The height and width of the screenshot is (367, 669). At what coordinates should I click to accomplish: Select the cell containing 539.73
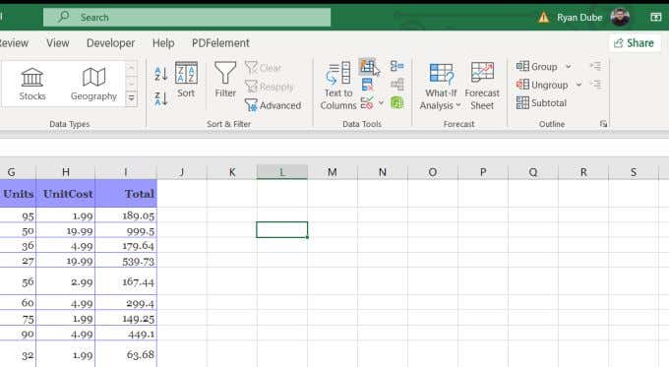tap(126, 261)
